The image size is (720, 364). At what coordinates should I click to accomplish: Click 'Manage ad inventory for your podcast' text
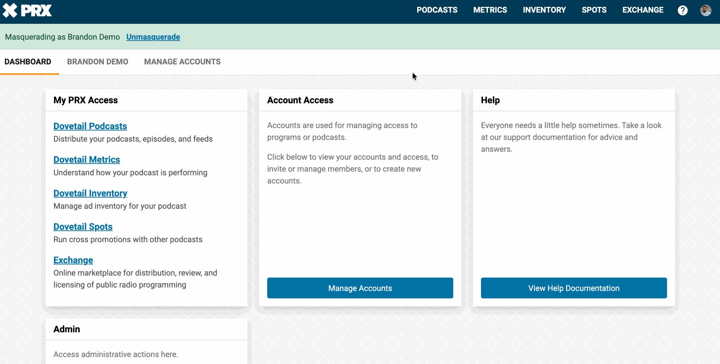(120, 206)
